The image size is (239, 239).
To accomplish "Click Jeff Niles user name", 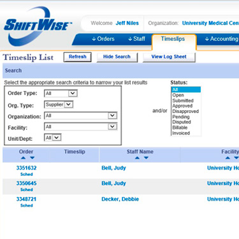I will tap(127, 23).
